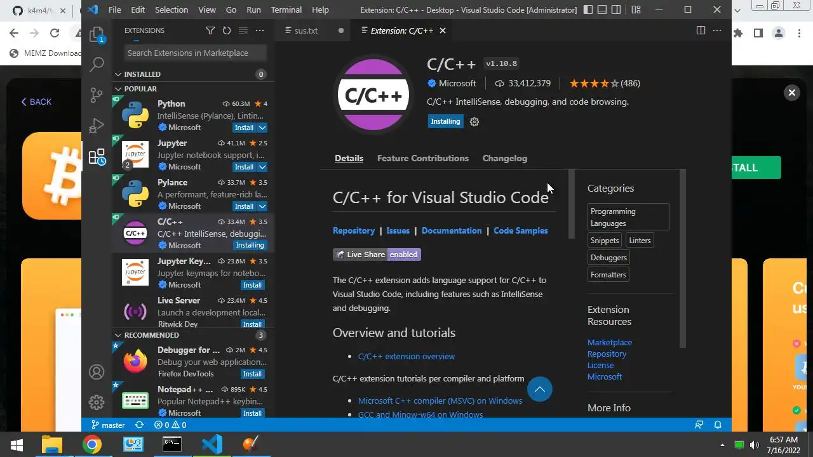Click master branch in status bar
Image resolution: width=813 pixels, height=457 pixels.
108,425
